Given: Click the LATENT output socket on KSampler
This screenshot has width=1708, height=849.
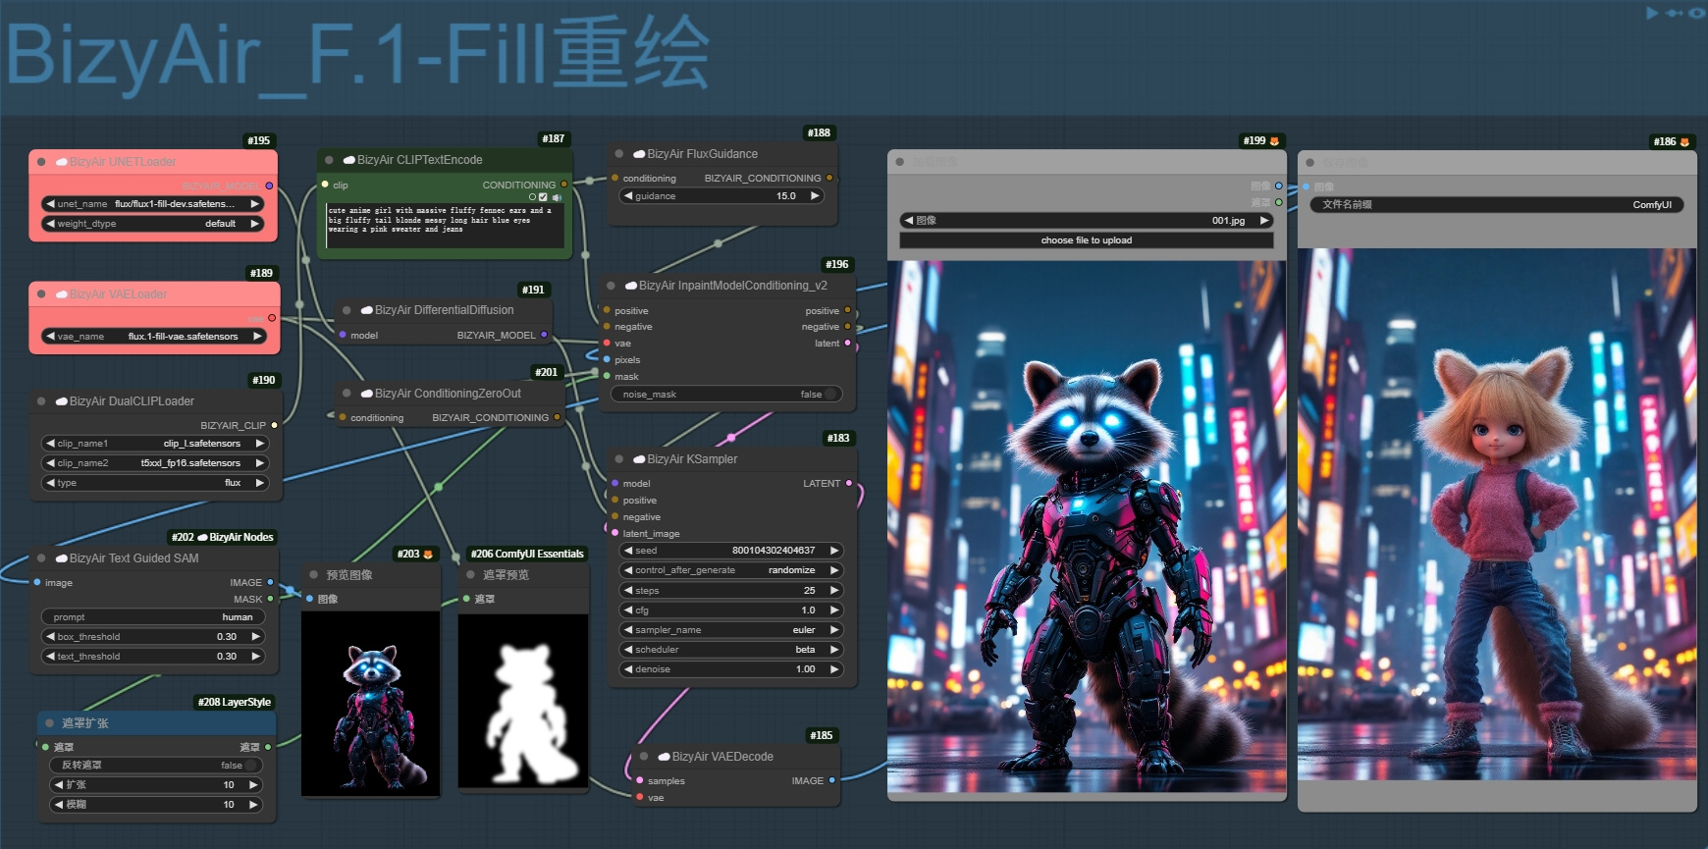Looking at the screenshot, I should coord(849,483).
